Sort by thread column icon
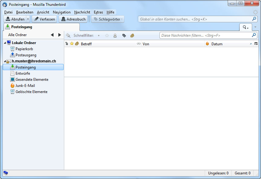This screenshot has width=261, height=179. click(x=67, y=44)
